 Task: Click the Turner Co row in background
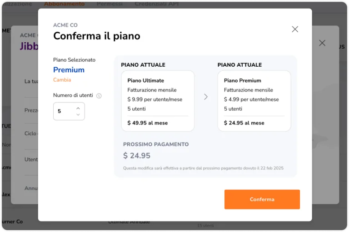coord(12,222)
